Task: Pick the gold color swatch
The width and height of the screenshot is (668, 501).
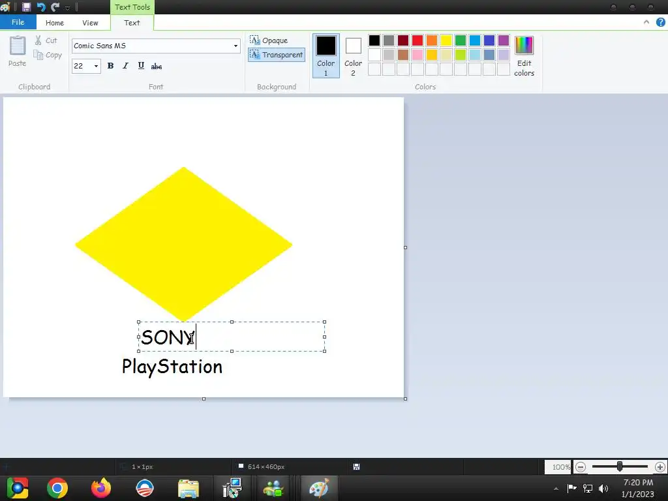Action: tap(432, 55)
